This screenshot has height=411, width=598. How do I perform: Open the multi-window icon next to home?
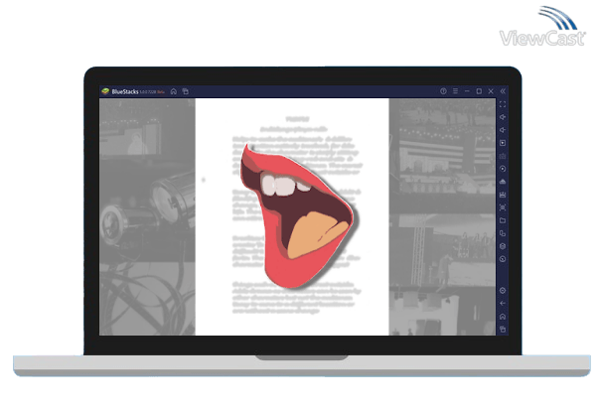pyautogui.click(x=186, y=91)
